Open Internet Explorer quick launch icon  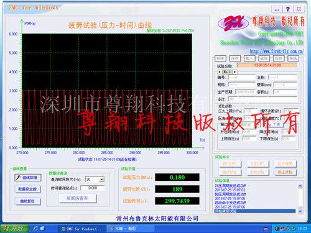click(35, 229)
